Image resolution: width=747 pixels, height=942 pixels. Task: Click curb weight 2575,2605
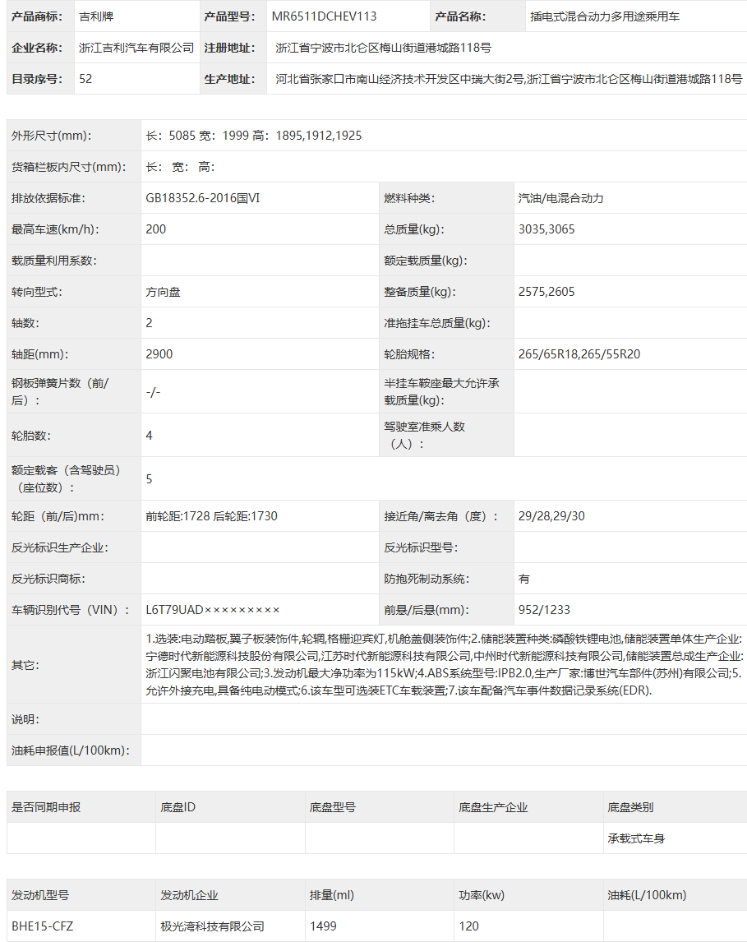pyautogui.click(x=546, y=292)
